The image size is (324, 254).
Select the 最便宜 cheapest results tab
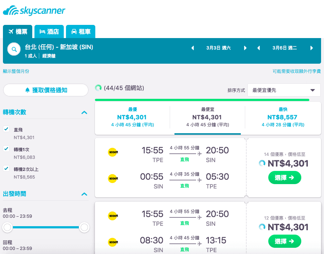click(x=207, y=118)
